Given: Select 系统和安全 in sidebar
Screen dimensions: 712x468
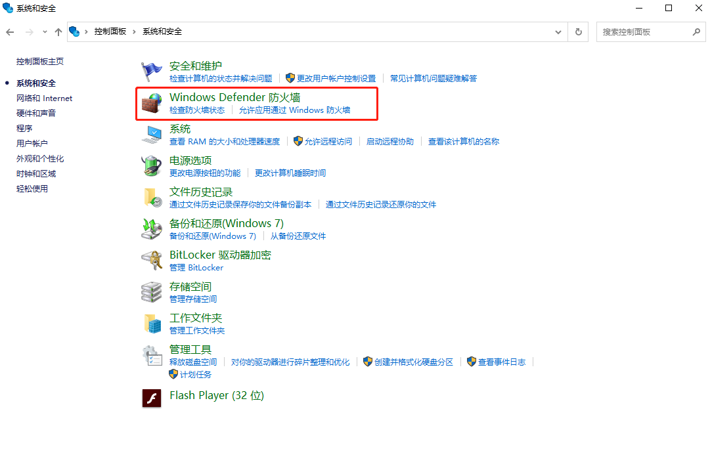Looking at the screenshot, I should click(36, 83).
